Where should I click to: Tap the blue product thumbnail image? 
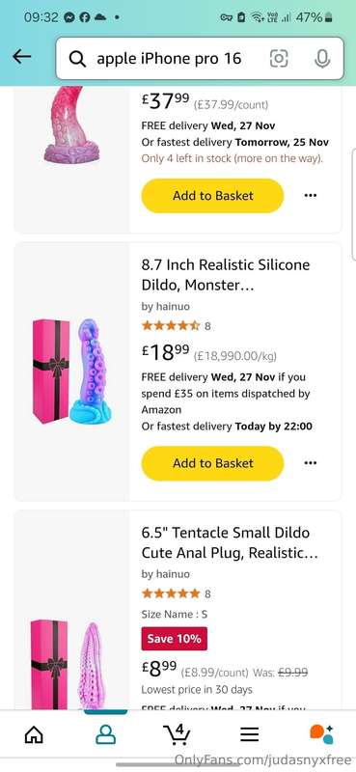73,372
